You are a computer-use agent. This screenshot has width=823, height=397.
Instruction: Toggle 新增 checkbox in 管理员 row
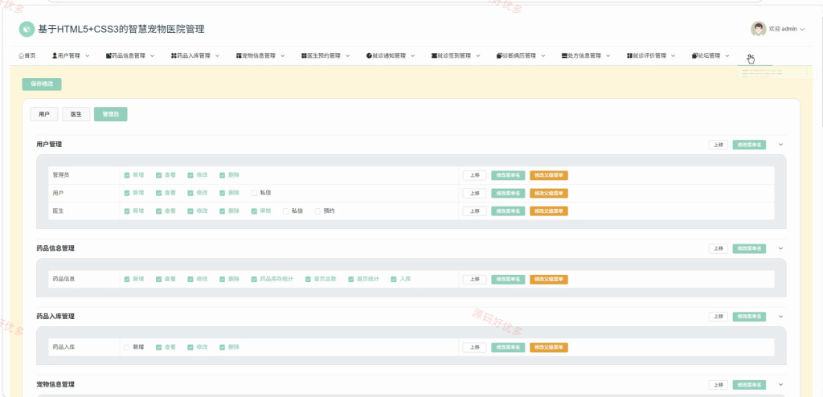click(127, 175)
